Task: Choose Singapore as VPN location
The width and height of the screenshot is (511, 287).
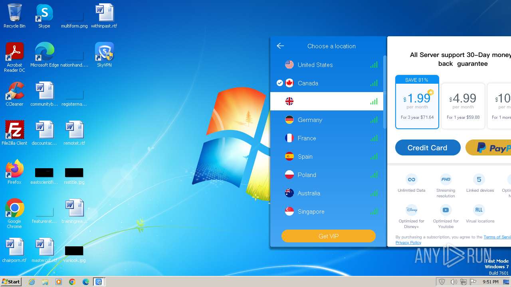Action: click(x=327, y=211)
